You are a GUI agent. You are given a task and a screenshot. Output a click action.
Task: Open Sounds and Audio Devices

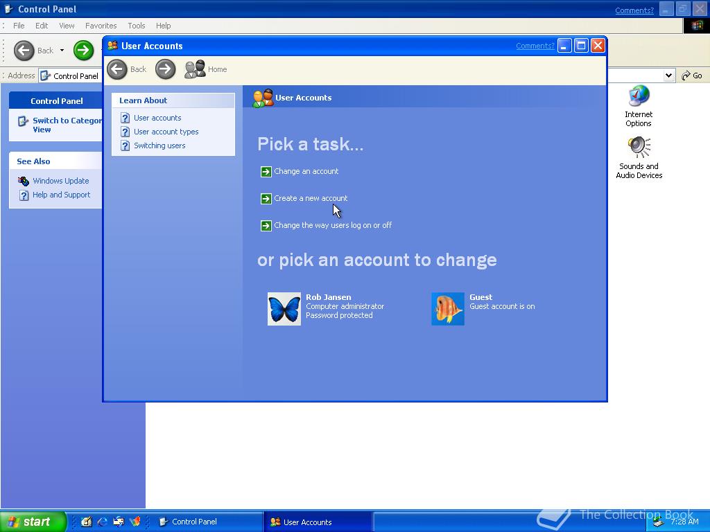pos(639,158)
